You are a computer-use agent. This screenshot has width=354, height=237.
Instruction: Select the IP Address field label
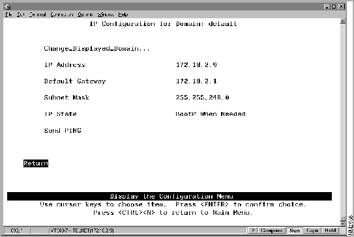tap(65, 65)
